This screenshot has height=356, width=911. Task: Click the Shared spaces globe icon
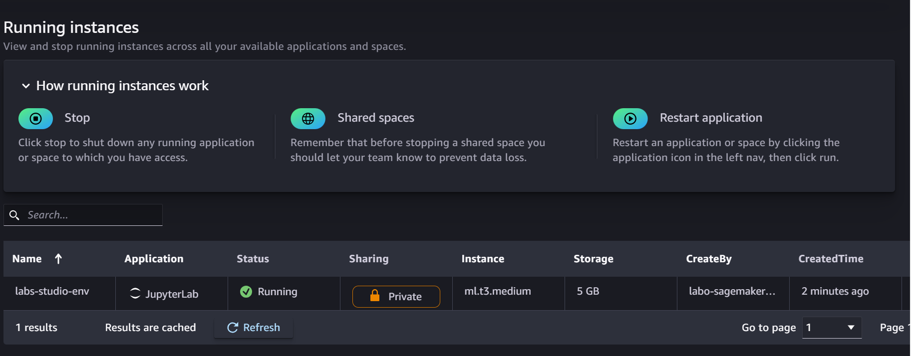[x=308, y=119]
